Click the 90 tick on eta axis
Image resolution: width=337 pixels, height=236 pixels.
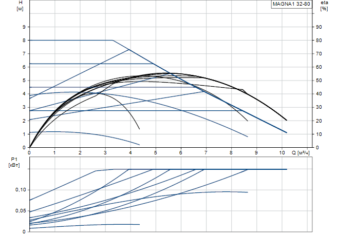(319, 27)
